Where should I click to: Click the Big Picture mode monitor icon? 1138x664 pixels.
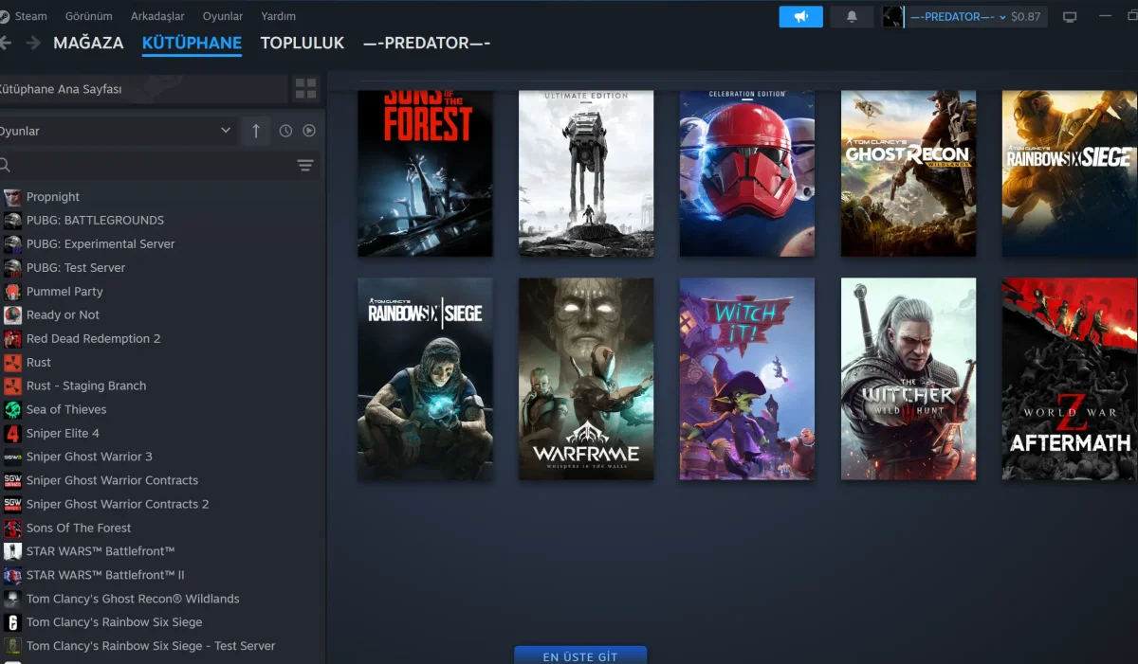pyautogui.click(x=1070, y=17)
